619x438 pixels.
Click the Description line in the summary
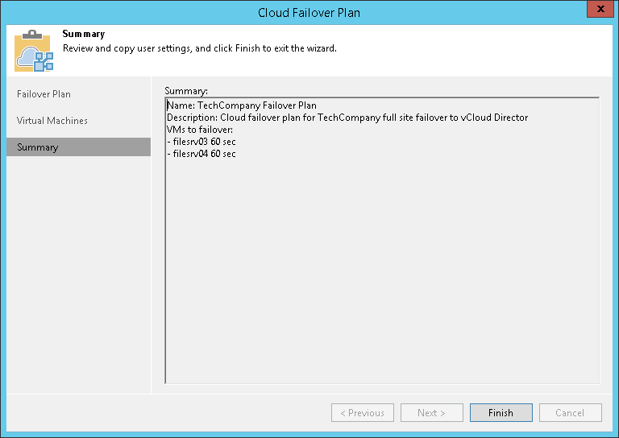(347, 118)
